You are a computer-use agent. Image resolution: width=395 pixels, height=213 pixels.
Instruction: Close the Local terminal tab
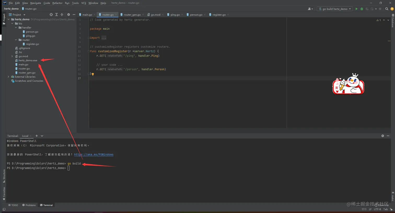point(31,136)
